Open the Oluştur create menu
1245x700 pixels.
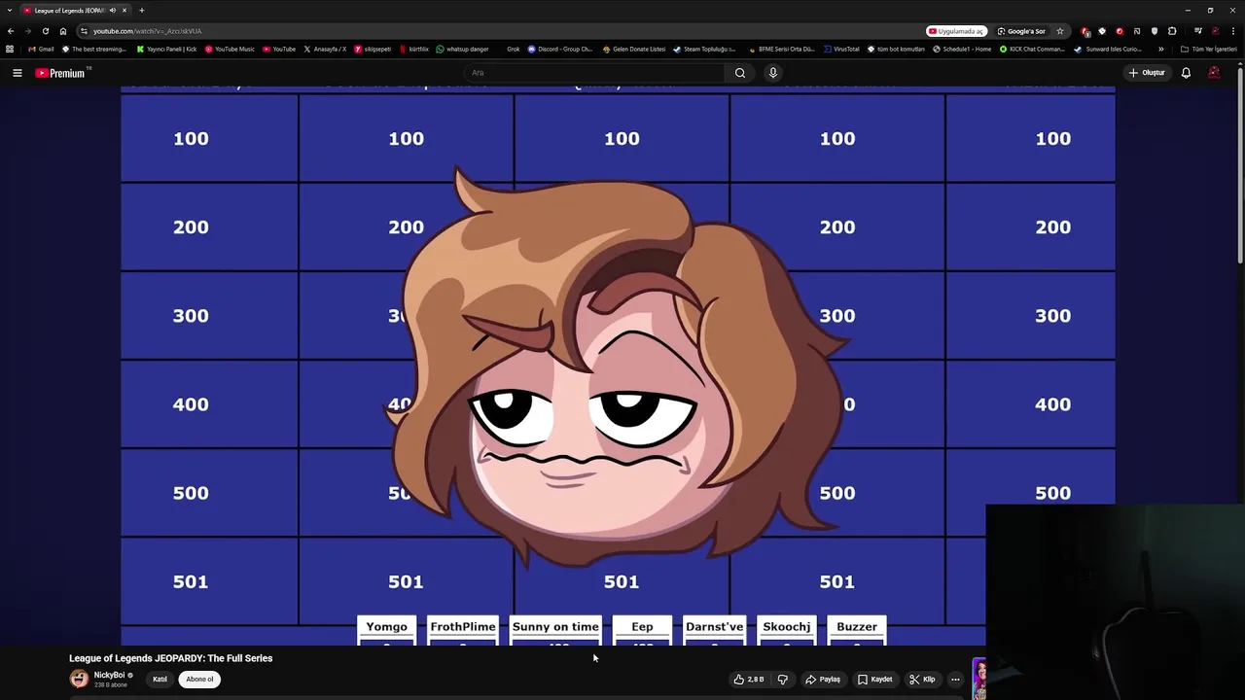click(1147, 73)
